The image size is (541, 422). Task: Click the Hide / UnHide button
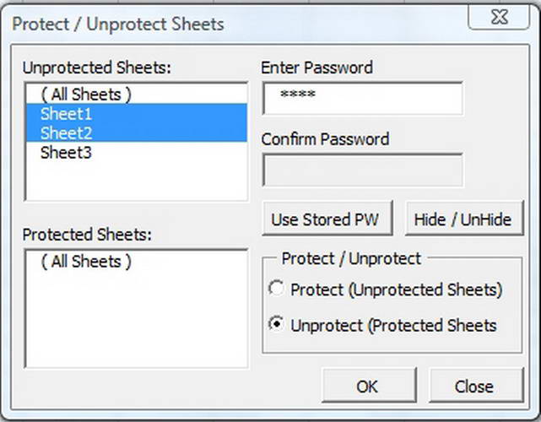[463, 219]
